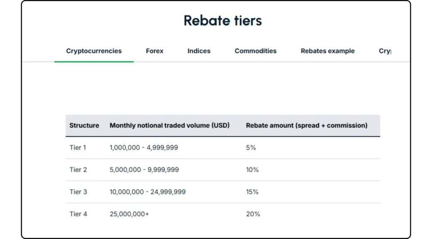
Task: Select the Monthly notional traded volume header
Action: (x=169, y=125)
